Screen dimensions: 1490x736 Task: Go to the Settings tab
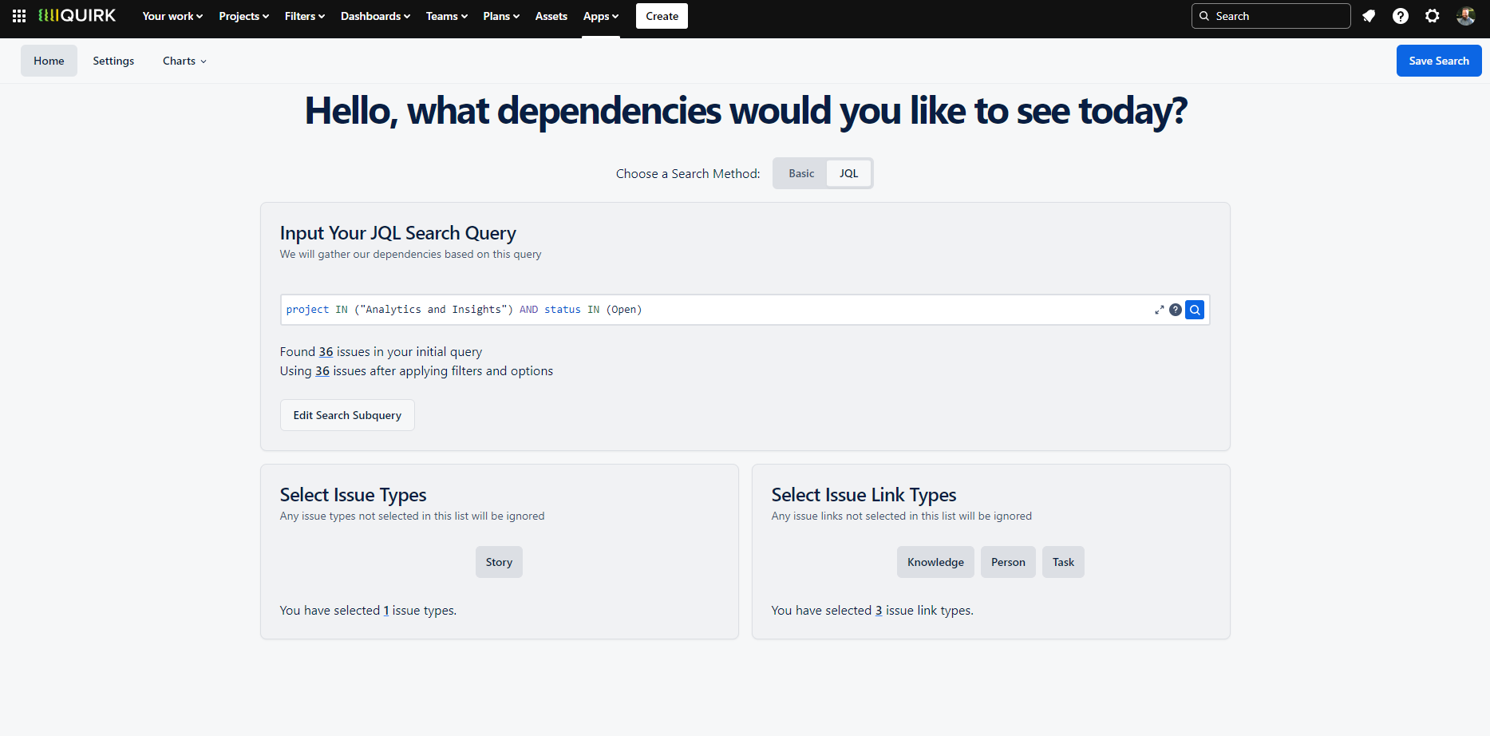113,61
